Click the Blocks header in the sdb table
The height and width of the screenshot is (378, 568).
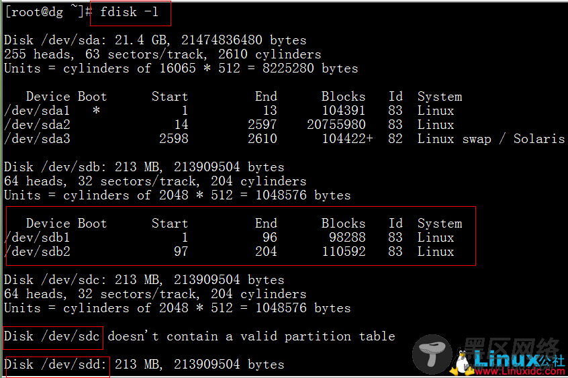(343, 224)
